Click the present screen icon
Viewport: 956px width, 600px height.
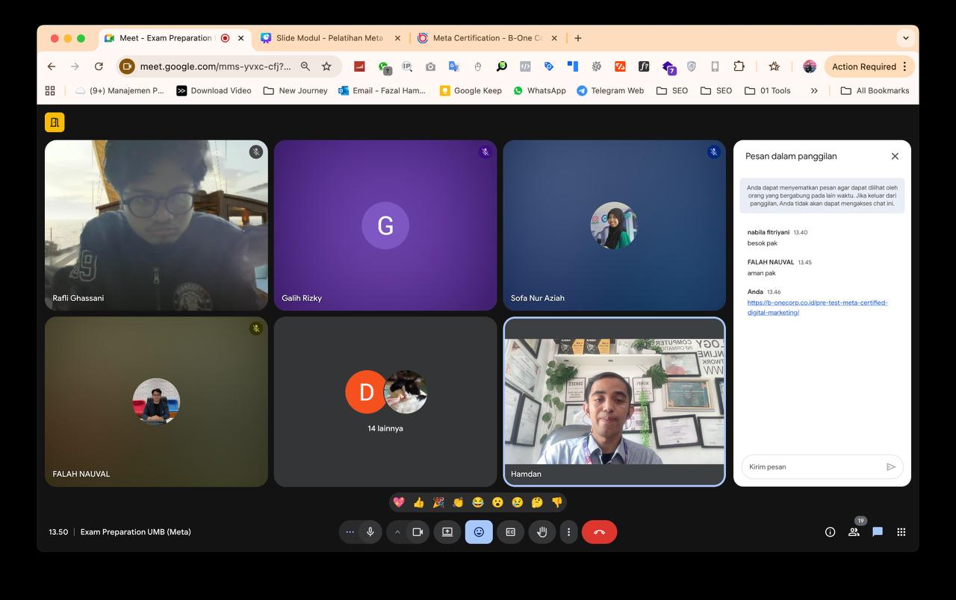tap(447, 532)
